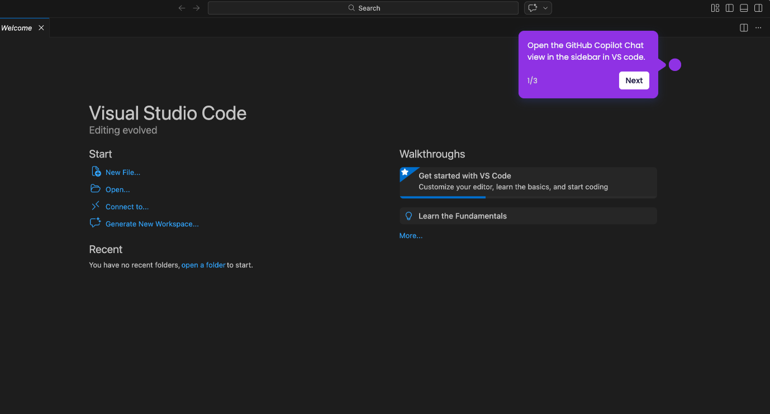Image resolution: width=770 pixels, height=414 pixels.
Task: Click the 'Recent' heading
Action: point(106,250)
